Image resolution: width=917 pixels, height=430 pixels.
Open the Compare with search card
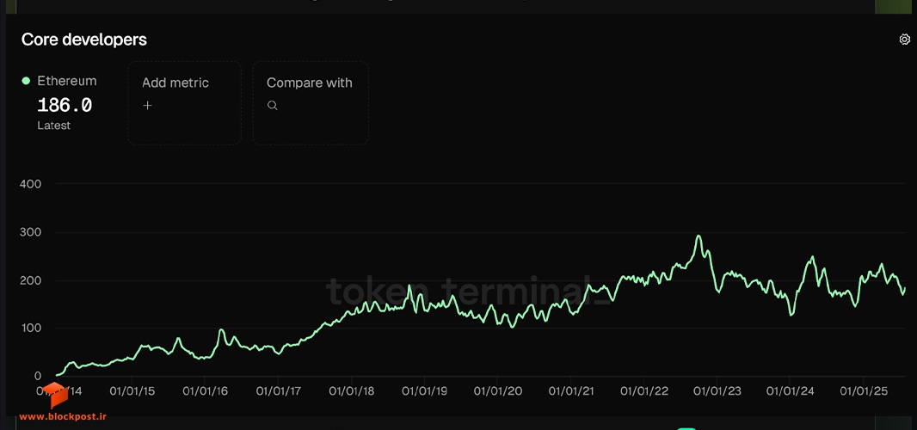tap(311, 103)
